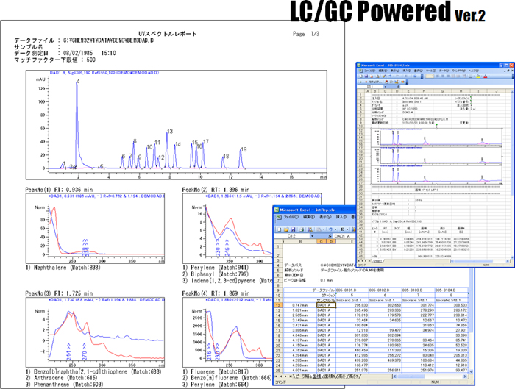This screenshot has height=389, width=515.
Task: Select Sheet1 tab in 005-0104 window
Action: [377, 261]
